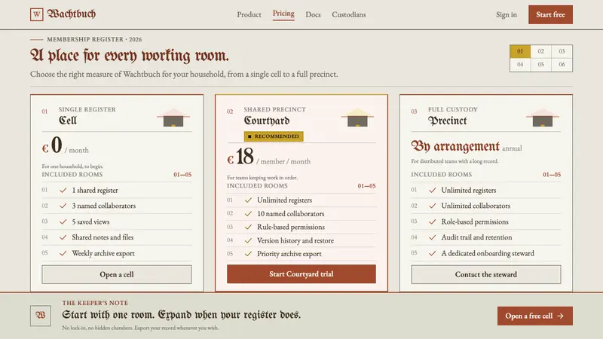Click the Wachtbuch W logo icon
Viewport: 603px width, 339px height.
[x=36, y=14]
